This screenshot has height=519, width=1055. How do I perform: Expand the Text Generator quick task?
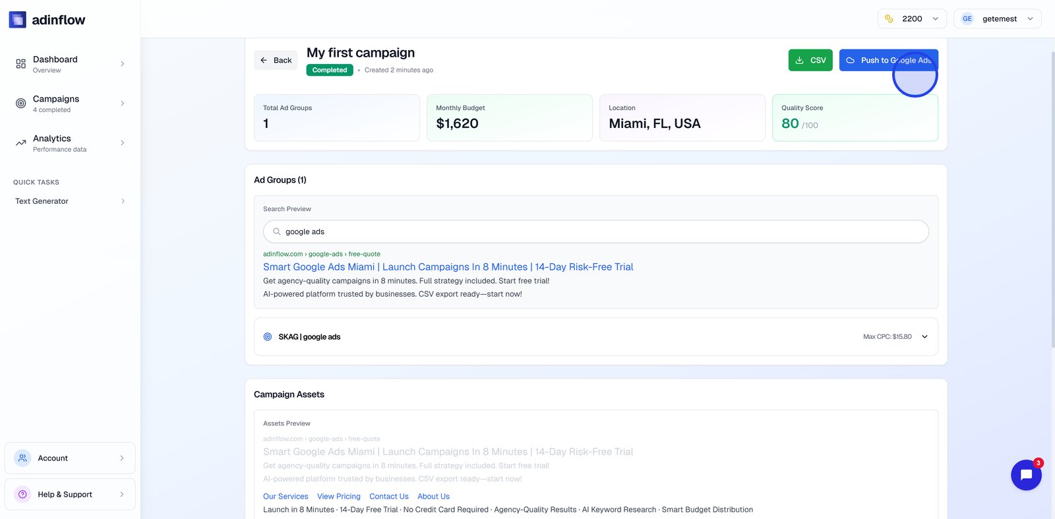point(69,201)
